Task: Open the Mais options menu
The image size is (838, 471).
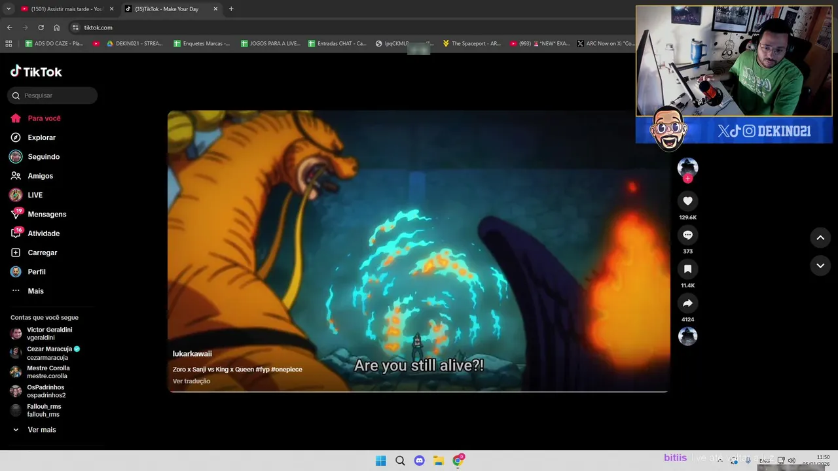Action: click(27, 291)
